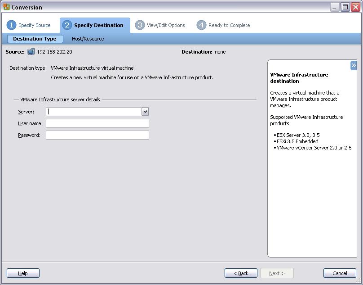363x285 pixels.
Task: Go to Specify Source step
Action: 30,25
